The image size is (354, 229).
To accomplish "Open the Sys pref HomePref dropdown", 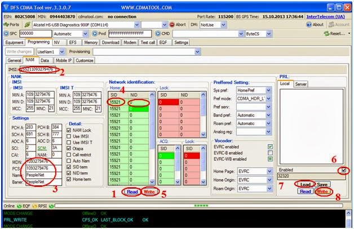I will tap(268, 91).
